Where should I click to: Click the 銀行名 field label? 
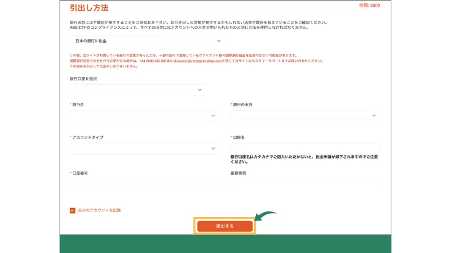click(78, 105)
